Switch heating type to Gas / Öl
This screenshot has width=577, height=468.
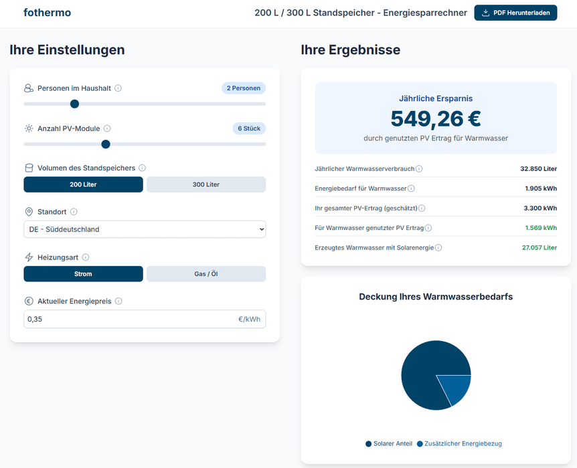click(206, 274)
